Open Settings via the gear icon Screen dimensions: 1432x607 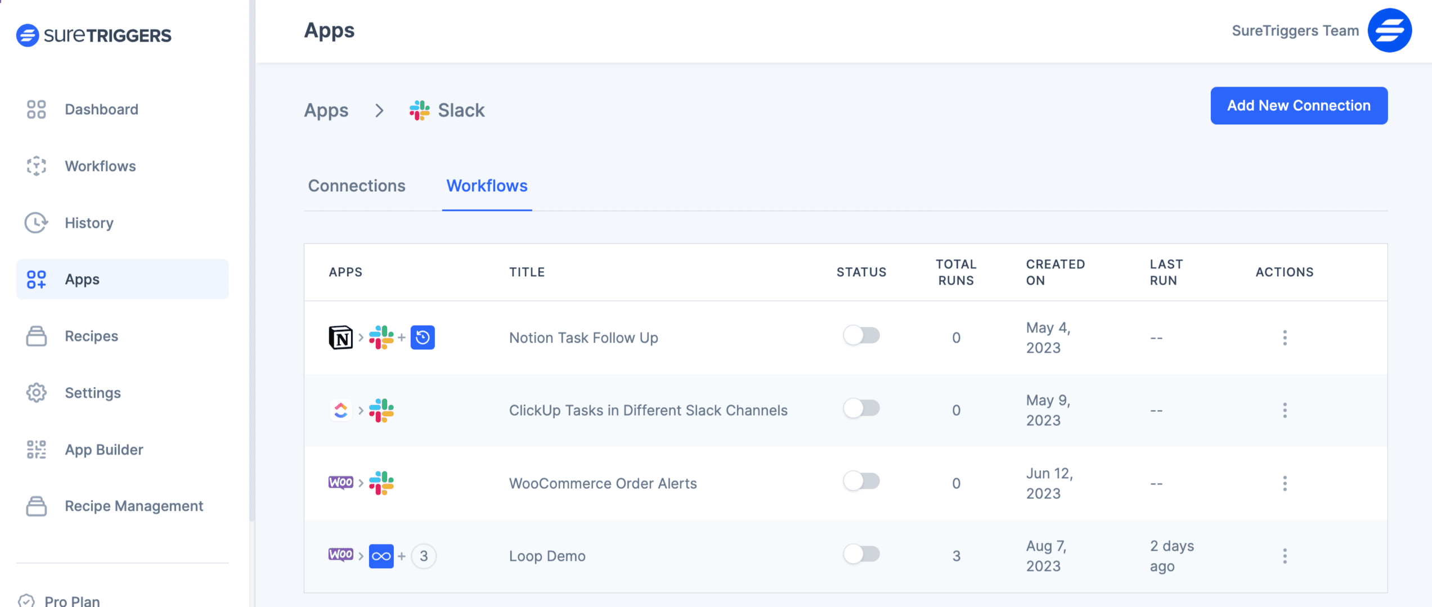point(36,393)
